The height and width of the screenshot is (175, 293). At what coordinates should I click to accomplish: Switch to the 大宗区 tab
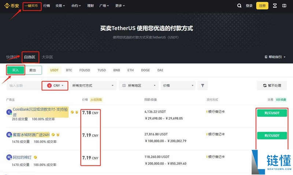(x=47, y=57)
